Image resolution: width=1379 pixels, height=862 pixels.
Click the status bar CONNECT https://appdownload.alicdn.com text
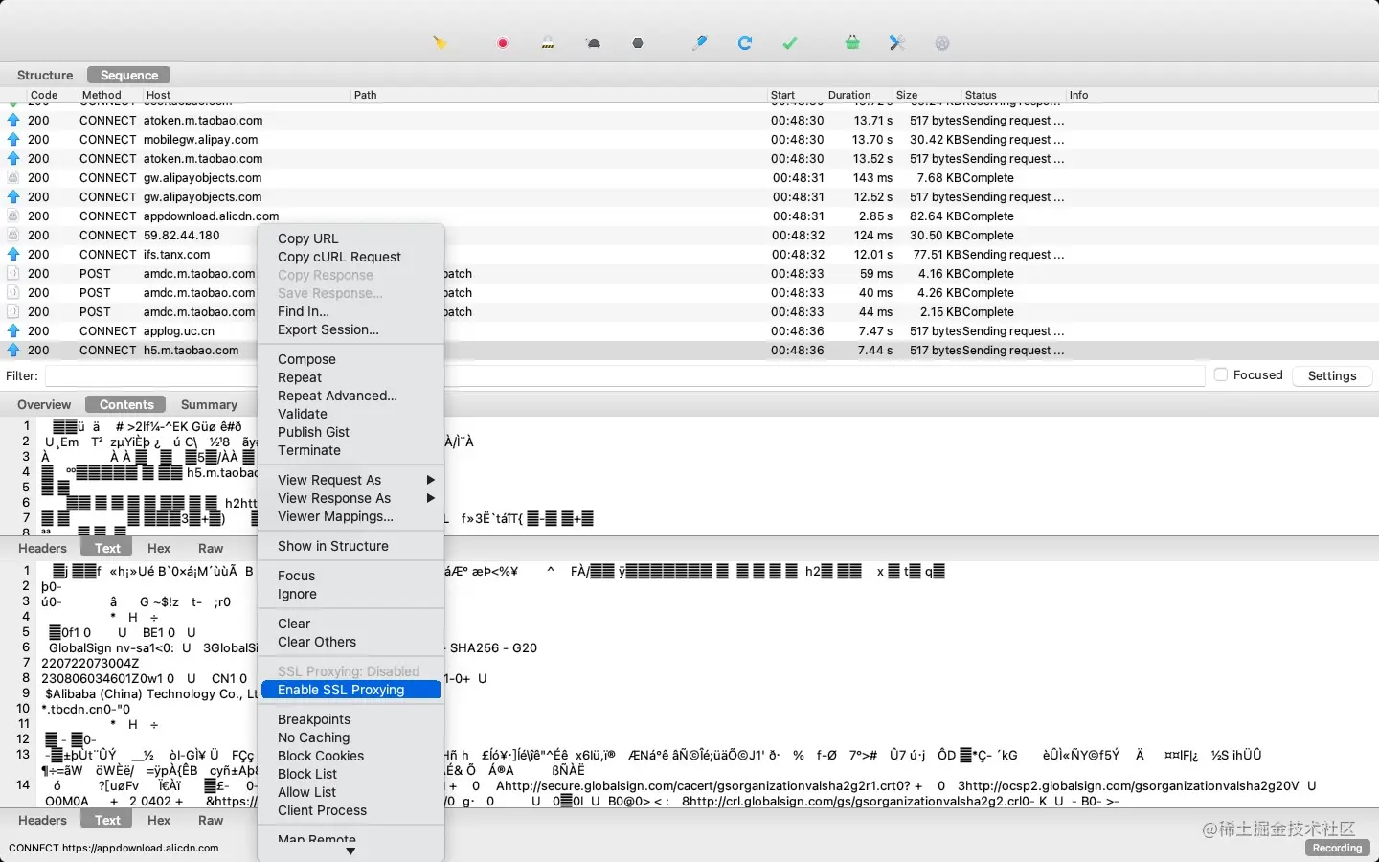[x=114, y=848]
